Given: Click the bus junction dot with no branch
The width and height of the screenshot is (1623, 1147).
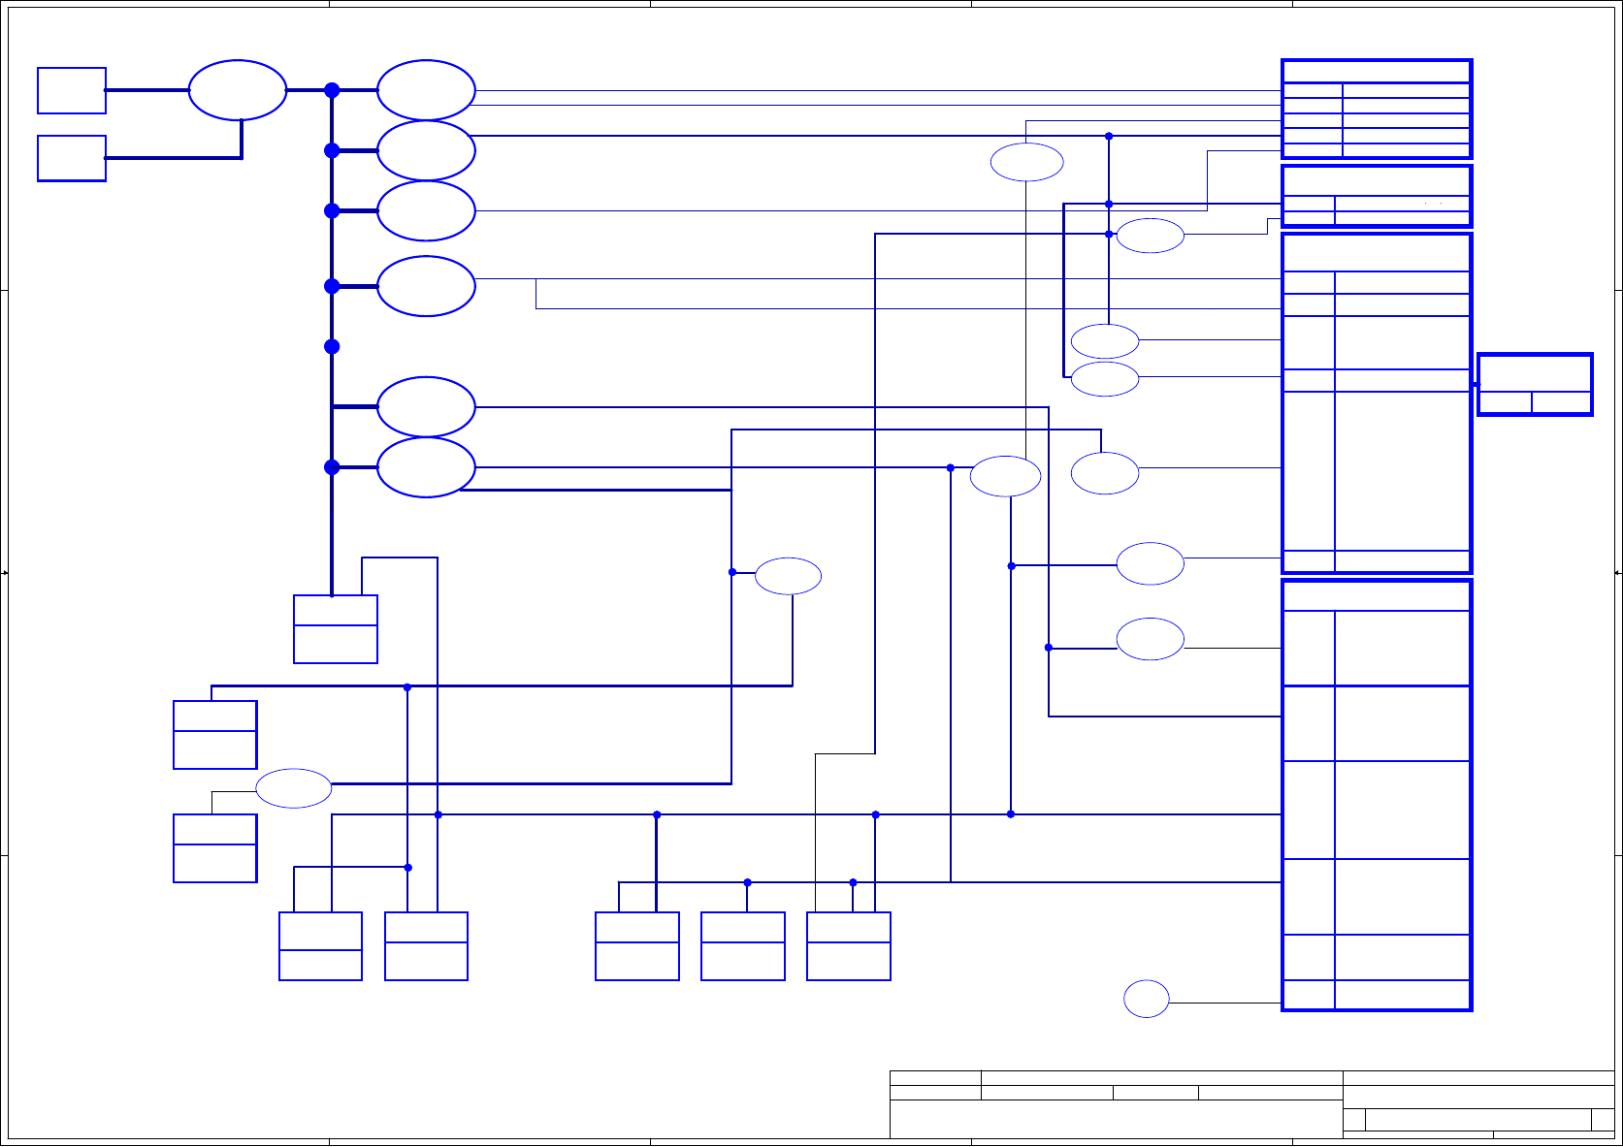Looking at the screenshot, I should click(x=332, y=346).
